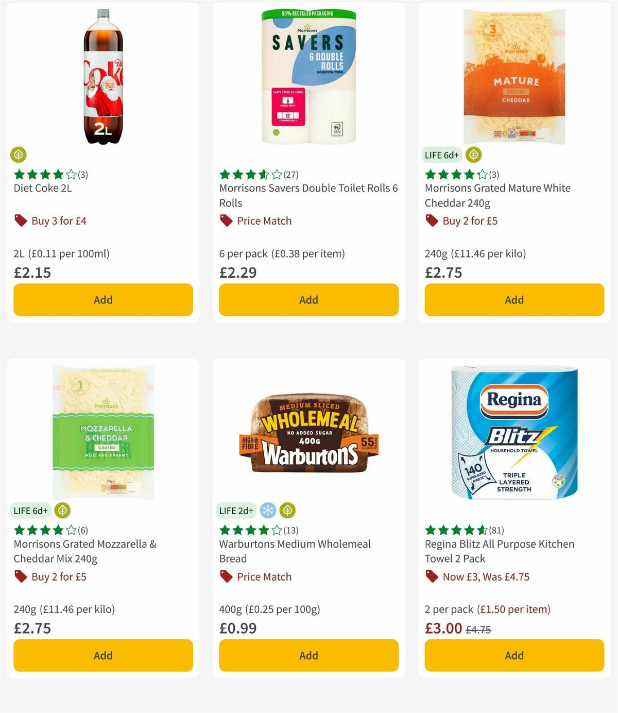Add Diet Coke 2L to the basket
The height and width of the screenshot is (713, 618).
click(102, 299)
